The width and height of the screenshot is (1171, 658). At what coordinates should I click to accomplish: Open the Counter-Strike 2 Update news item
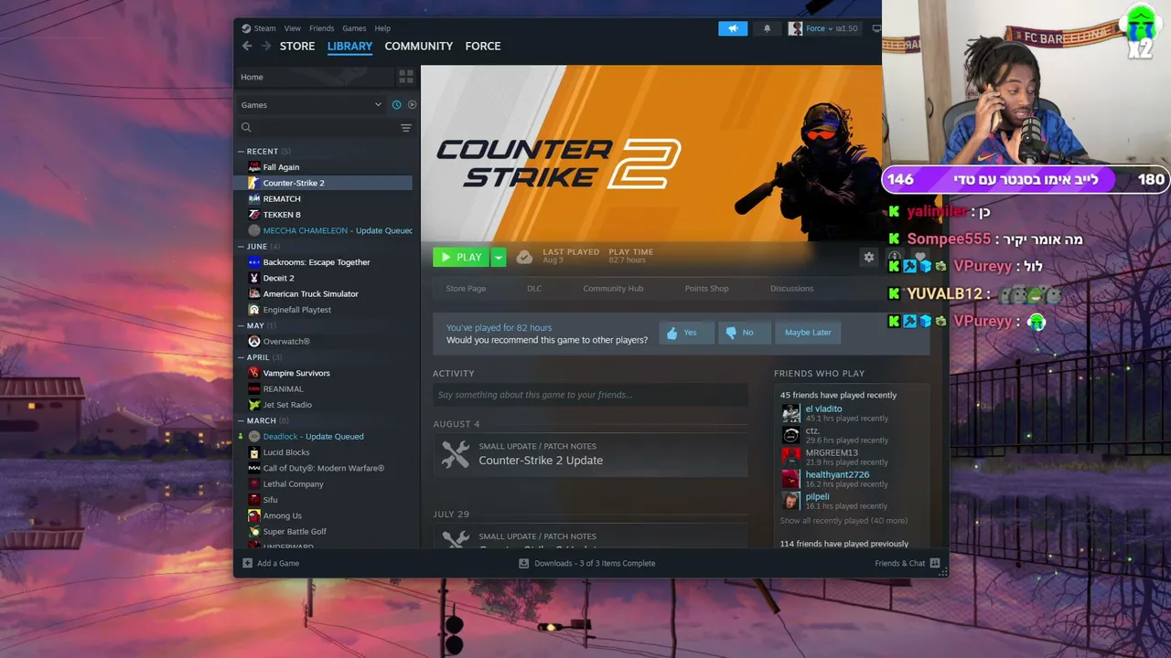(x=590, y=454)
